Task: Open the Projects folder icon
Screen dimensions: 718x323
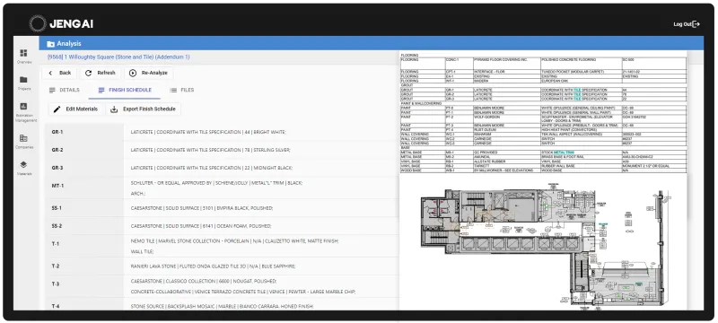Action: coord(24,80)
